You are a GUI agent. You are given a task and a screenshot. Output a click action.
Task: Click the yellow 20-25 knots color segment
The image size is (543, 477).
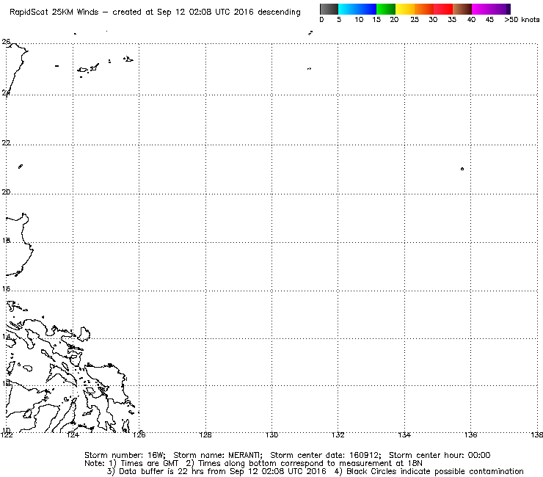point(405,9)
